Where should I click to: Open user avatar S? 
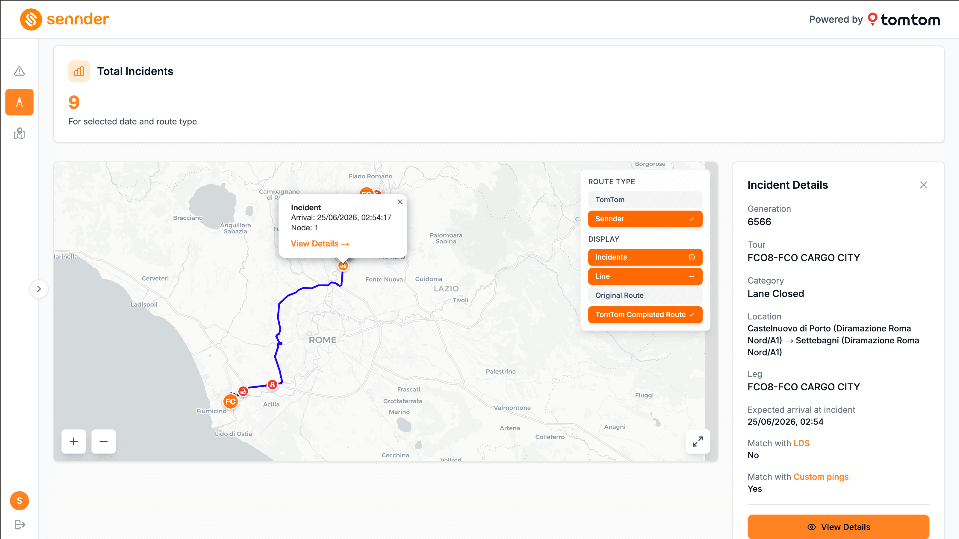click(x=19, y=501)
